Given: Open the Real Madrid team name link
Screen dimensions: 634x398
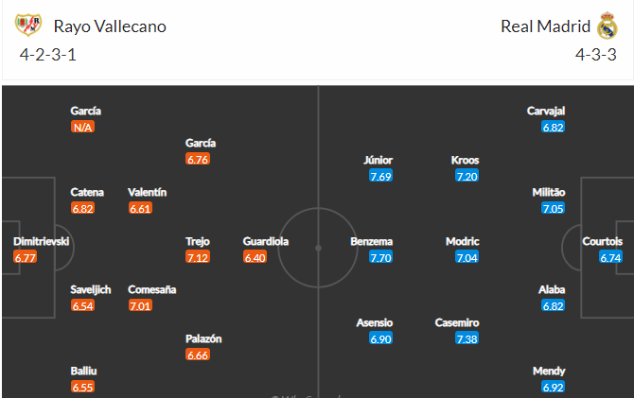Looking at the screenshot, I should coord(544,26).
